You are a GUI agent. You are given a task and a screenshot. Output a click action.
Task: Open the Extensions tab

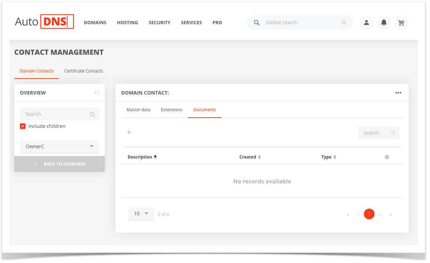point(172,110)
